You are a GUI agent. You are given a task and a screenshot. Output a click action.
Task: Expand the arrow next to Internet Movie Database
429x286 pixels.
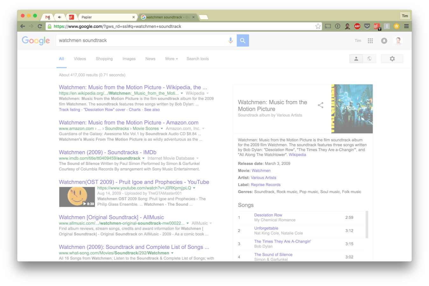point(197,158)
